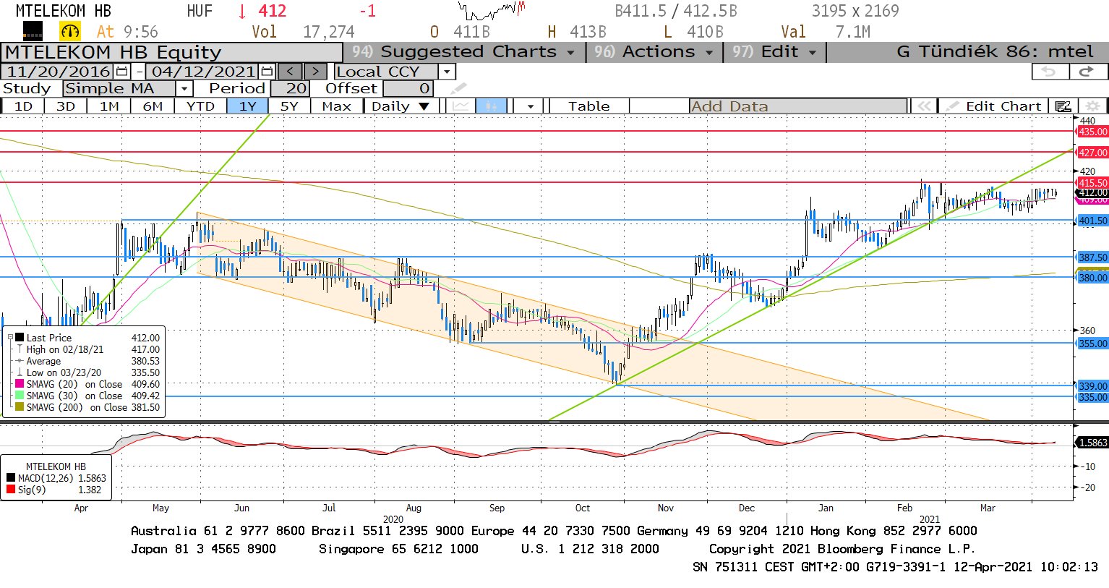Click the Add Data input field
The height and width of the screenshot is (588, 1109).
click(x=798, y=106)
